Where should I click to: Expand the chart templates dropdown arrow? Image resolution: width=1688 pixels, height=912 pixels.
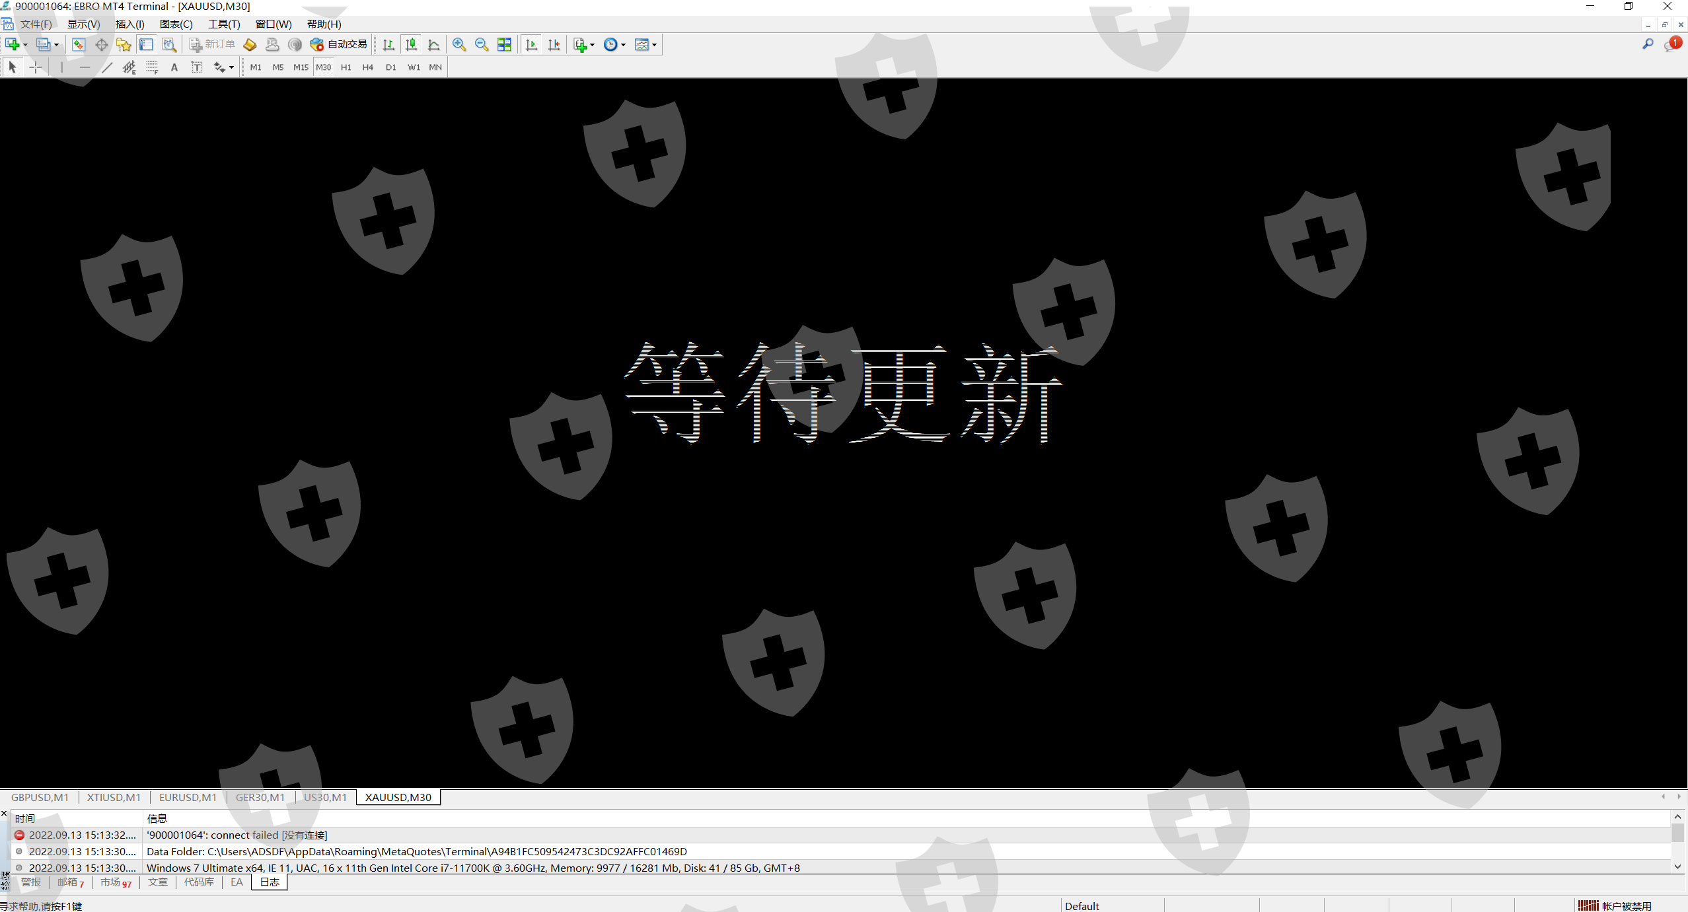coord(654,45)
